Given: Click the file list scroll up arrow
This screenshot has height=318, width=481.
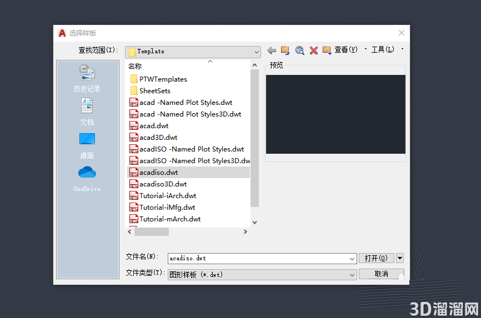Looking at the screenshot, I should click(x=254, y=65).
